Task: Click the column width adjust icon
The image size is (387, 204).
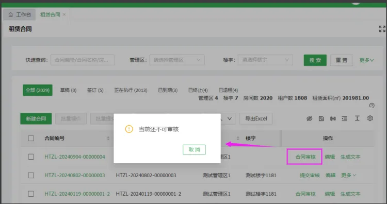Action: pyautogui.click(x=333, y=119)
